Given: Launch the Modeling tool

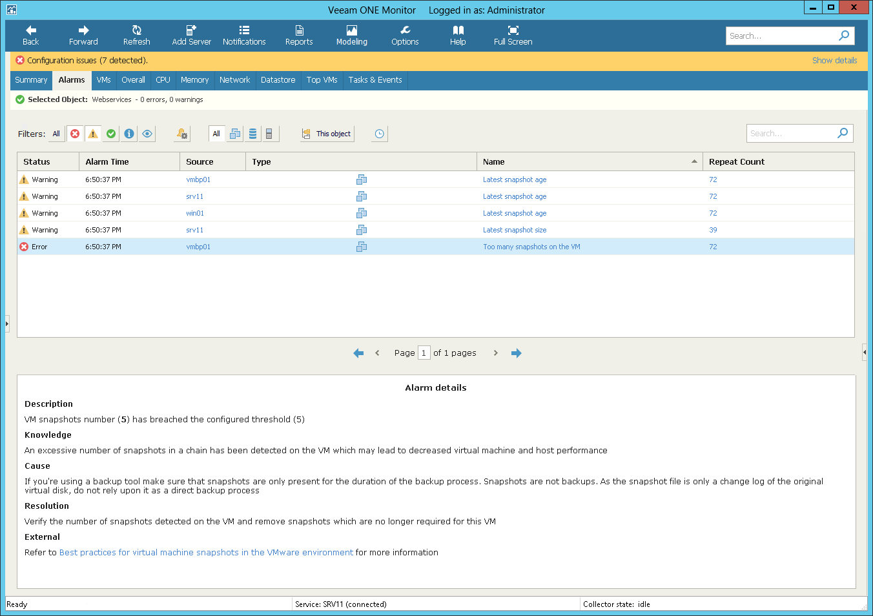Looking at the screenshot, I should tap(352, 36).
